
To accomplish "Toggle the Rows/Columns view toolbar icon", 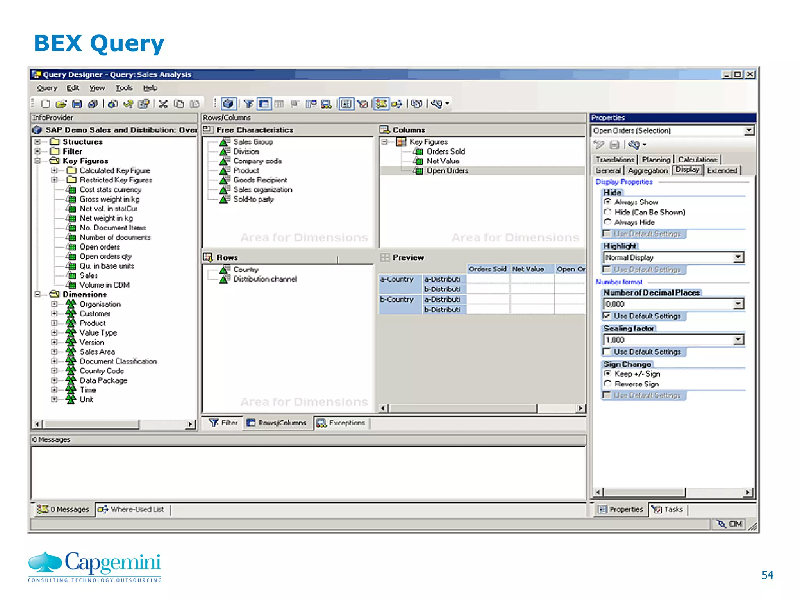I will click(x=264, y=104).
